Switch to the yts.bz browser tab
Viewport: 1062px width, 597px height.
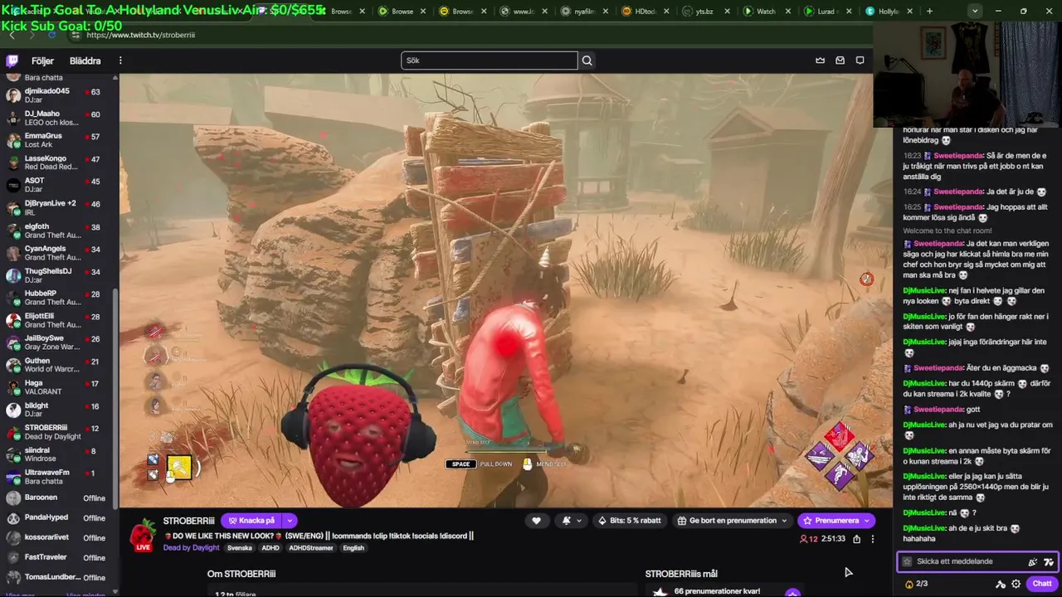[x=704, y=12]
